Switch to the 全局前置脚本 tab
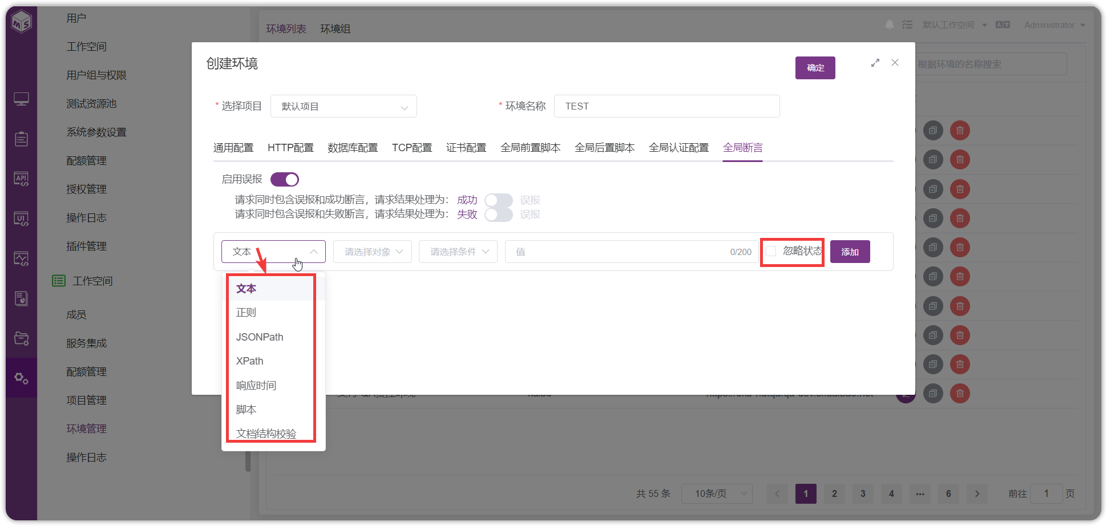This screenshot has height=526, width=1107. point(530,148)
